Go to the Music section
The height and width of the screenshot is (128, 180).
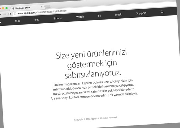[118, 15]
